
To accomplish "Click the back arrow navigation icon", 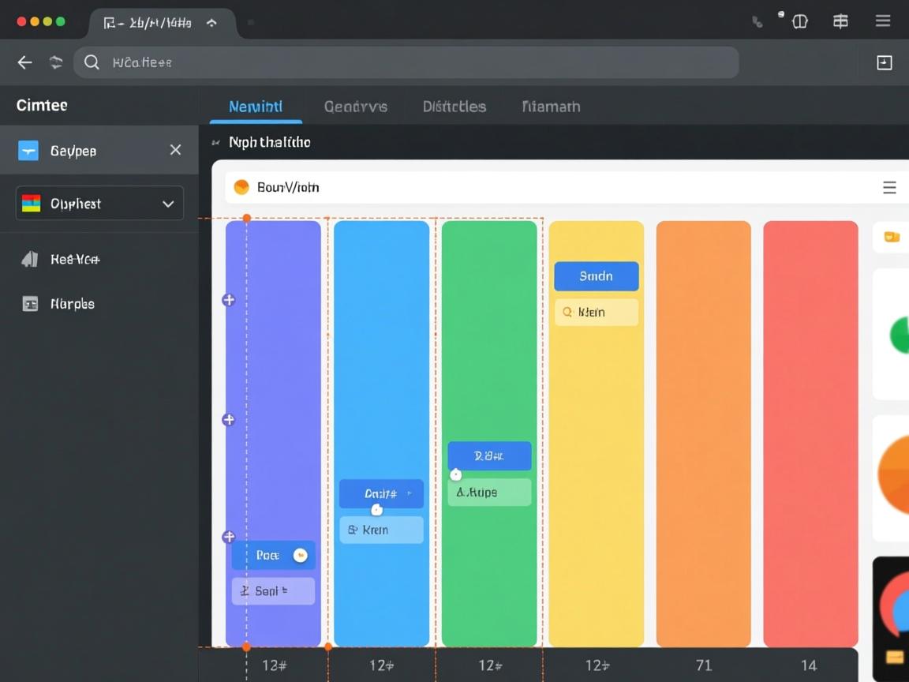I will click(25, 62).
